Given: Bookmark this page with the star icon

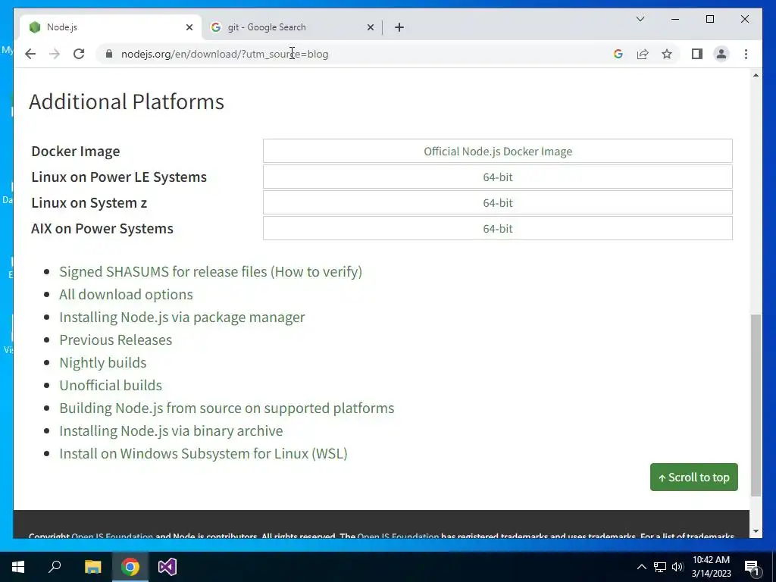Looking at the screenshot, I should [667, 54].
